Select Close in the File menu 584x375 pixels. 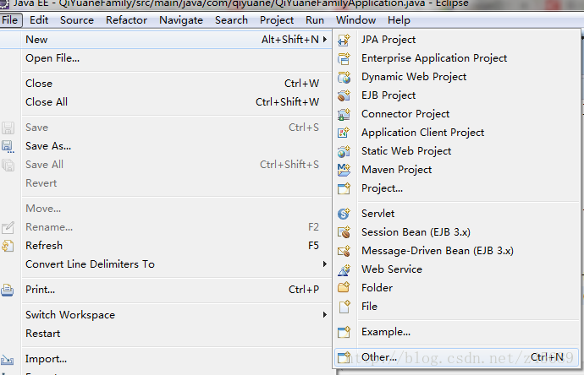click(x=166, y=84)
